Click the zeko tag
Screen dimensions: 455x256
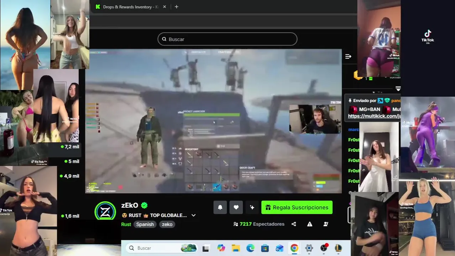pyautogui.click(x=167, y=224)
